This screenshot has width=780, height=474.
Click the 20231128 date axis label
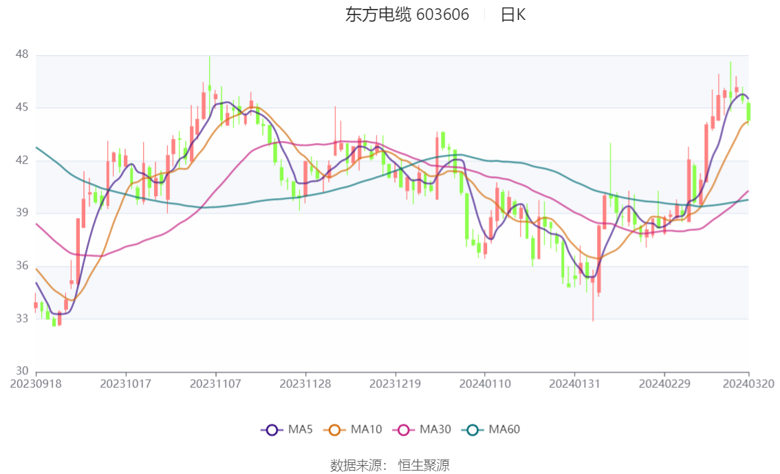(x=305, y=384)
